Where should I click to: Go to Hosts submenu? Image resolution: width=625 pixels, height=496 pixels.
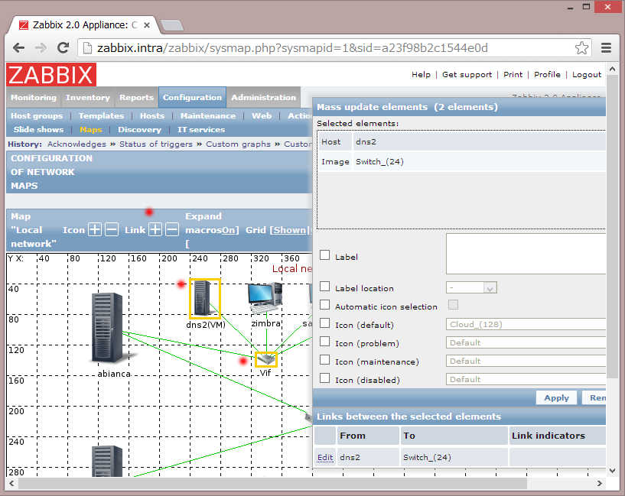coord(152,116)
